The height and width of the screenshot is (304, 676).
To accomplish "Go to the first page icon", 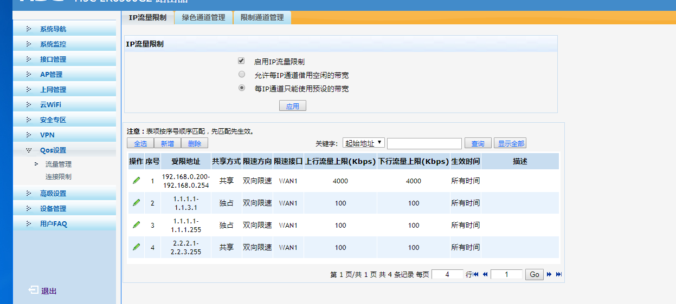I will (476, 274).
